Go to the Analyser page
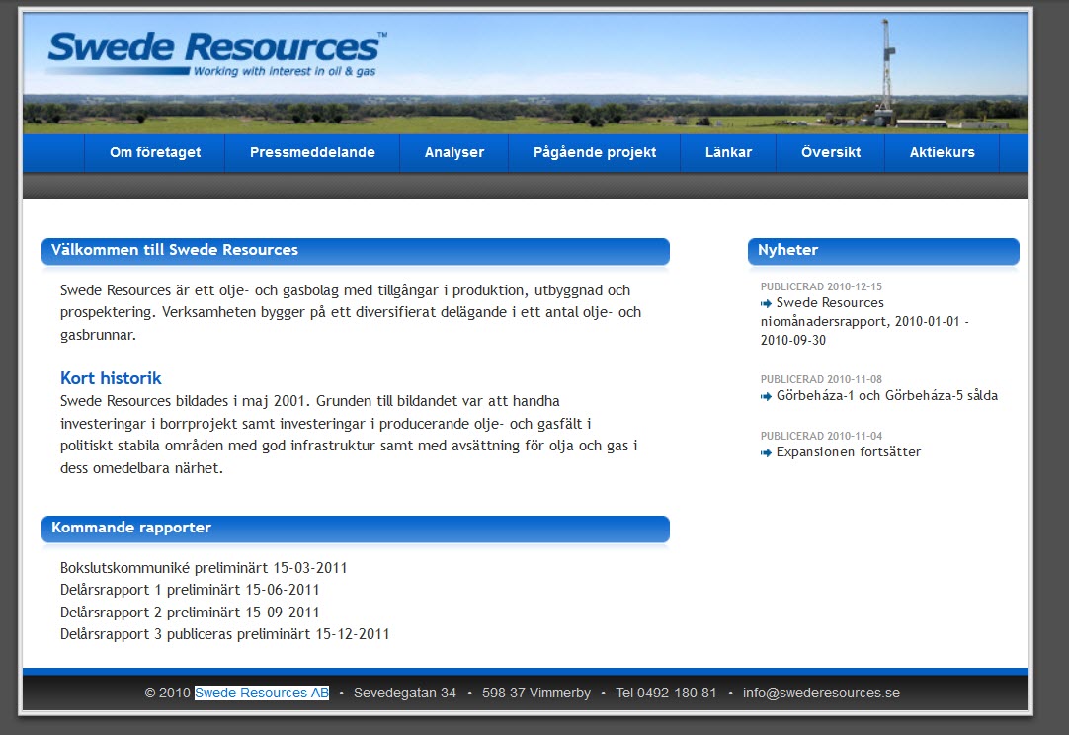This screenshot has height=735, width=1069. [454, 153]
